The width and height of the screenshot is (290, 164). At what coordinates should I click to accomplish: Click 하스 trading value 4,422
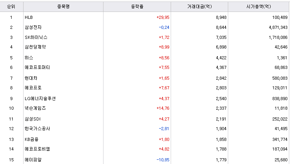click(221, 58)
